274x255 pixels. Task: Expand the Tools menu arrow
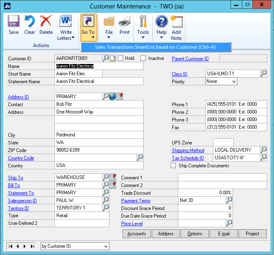coord(143,37)
